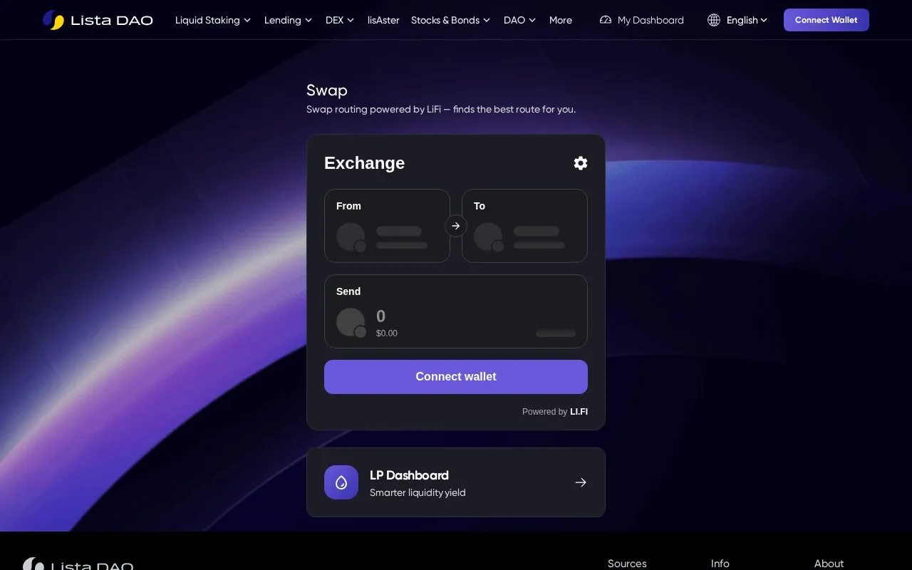Viewport: 912px width, 570px height.
Task: Click the Lista DAO logo in header
Action: click(98, 20)
